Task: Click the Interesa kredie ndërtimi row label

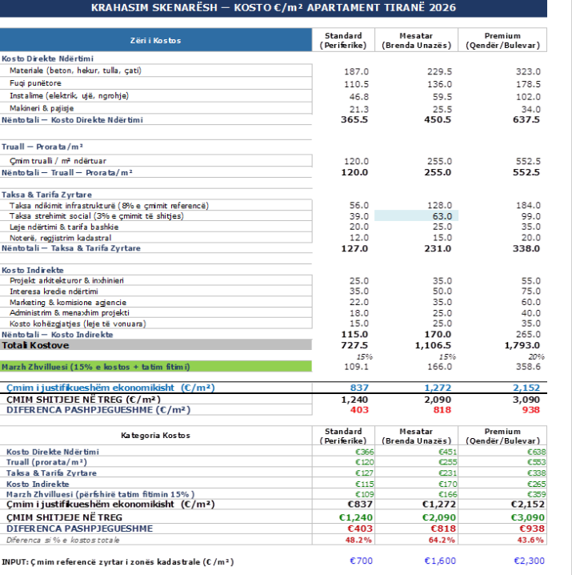Action: coord(54,292)
